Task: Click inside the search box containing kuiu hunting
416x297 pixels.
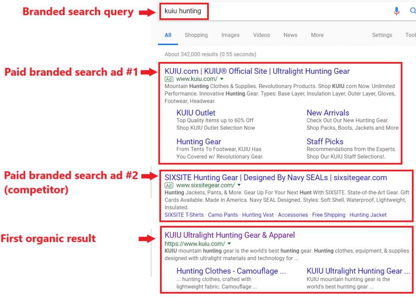Action: pos(184,11)
